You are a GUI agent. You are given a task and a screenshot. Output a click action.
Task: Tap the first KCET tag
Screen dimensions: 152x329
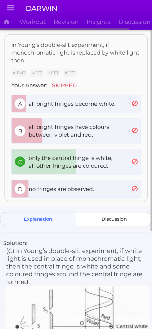[x=37, y=73]
